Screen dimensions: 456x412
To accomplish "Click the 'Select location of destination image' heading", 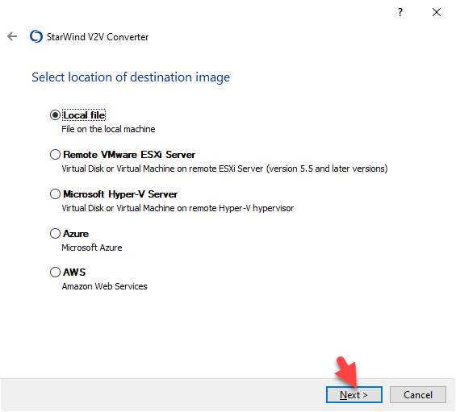I will click(x=131, y=77).
